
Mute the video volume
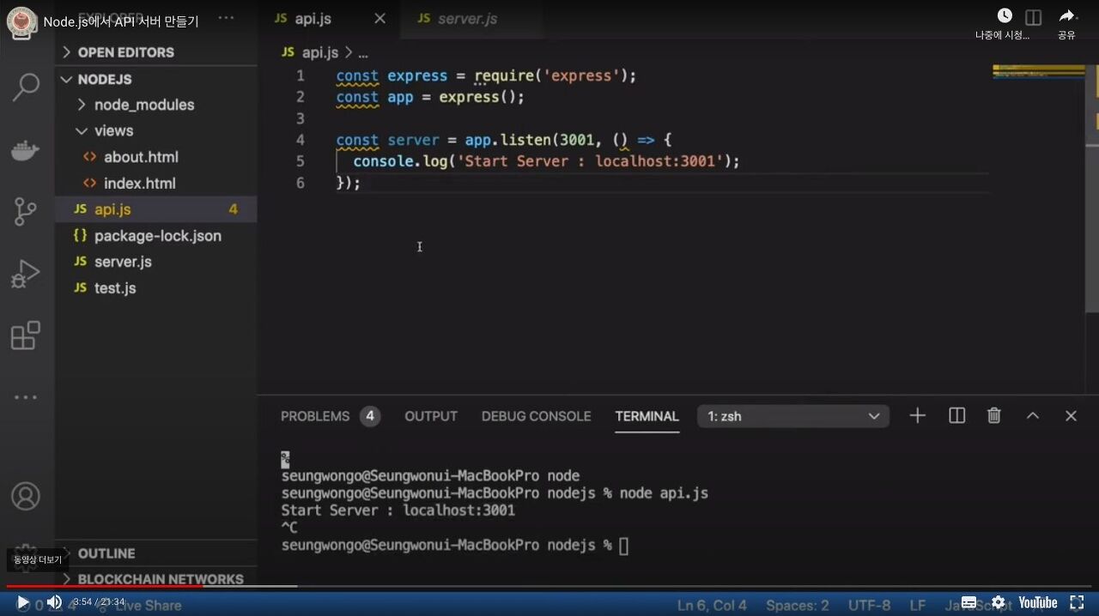(x=54, y=603)
